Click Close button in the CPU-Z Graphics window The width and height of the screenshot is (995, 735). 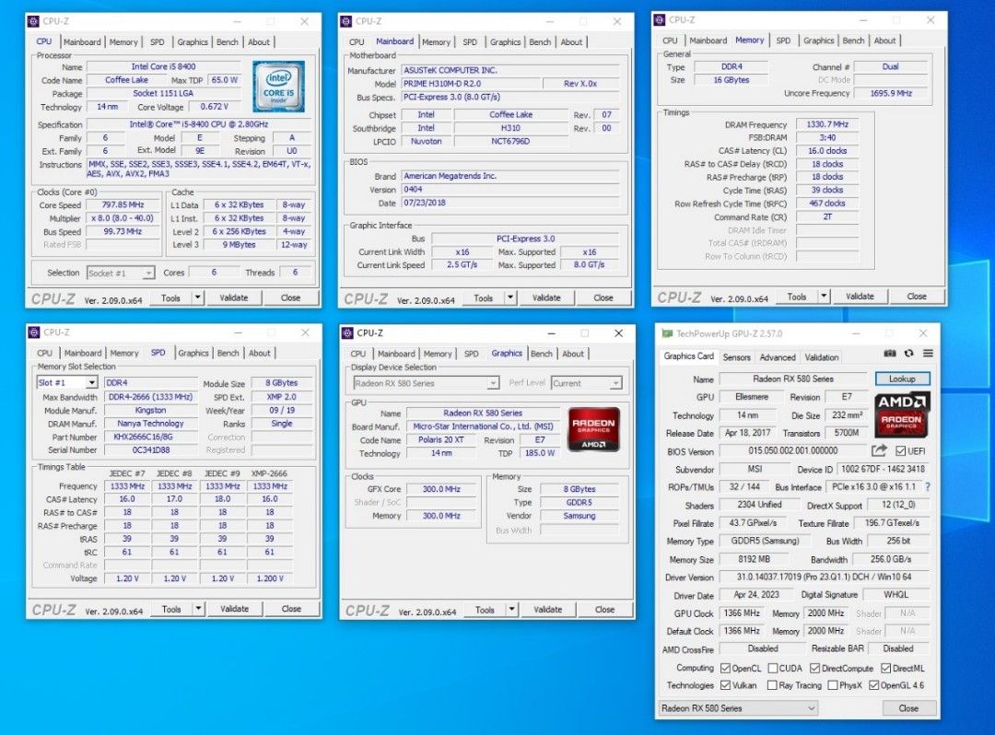[x=604, y=610]
